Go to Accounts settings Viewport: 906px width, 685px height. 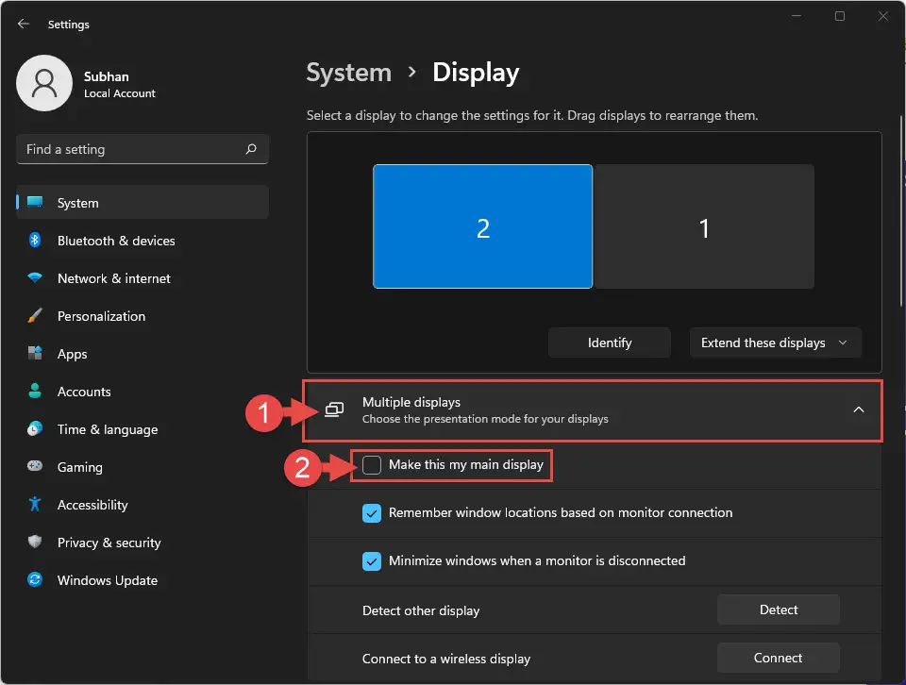click(x=84, y=392)
